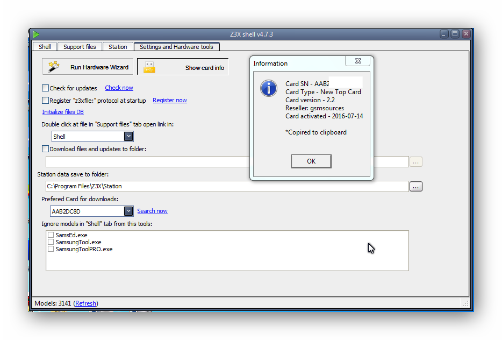Click the Search now link

coord(153,211)
